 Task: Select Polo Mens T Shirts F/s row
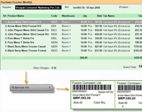[x=72, y=38]
